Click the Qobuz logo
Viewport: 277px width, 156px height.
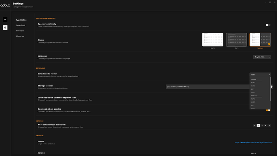pos(5,6)
